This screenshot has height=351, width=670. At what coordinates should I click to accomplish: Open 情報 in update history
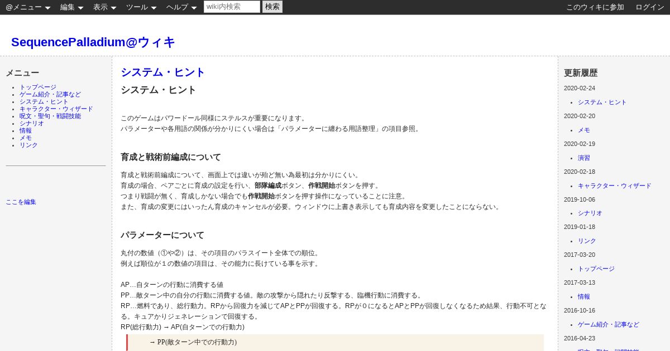tap(584, 297)
